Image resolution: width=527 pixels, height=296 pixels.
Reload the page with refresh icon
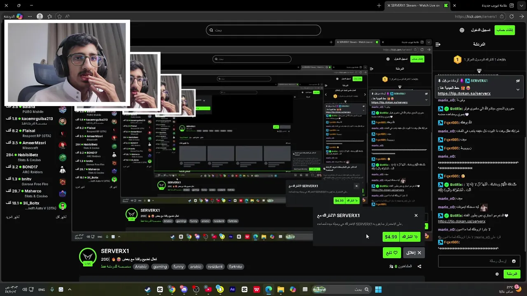coord(511,16)
